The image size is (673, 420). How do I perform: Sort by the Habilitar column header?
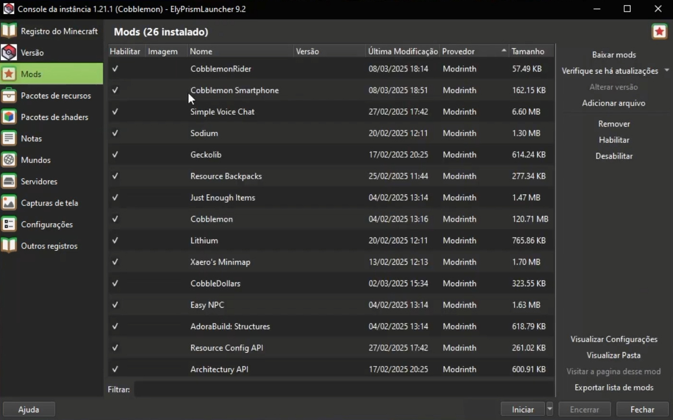tap(126, 51)
